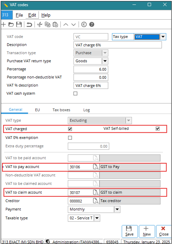Image resolution: width=172 pixels, height=244 pixels.
Task: Enable the VAT 0% exemption checkbox
Action: click(70, 138)
